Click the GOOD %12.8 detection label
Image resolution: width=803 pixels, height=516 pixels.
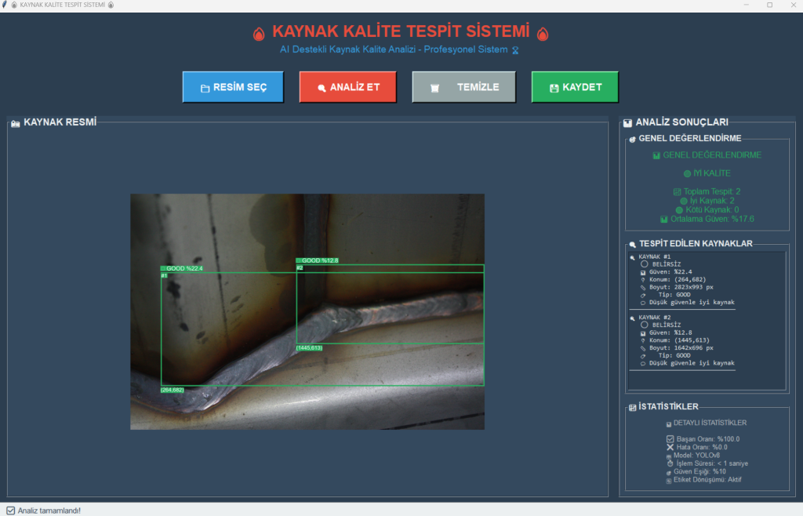point(318,260)
